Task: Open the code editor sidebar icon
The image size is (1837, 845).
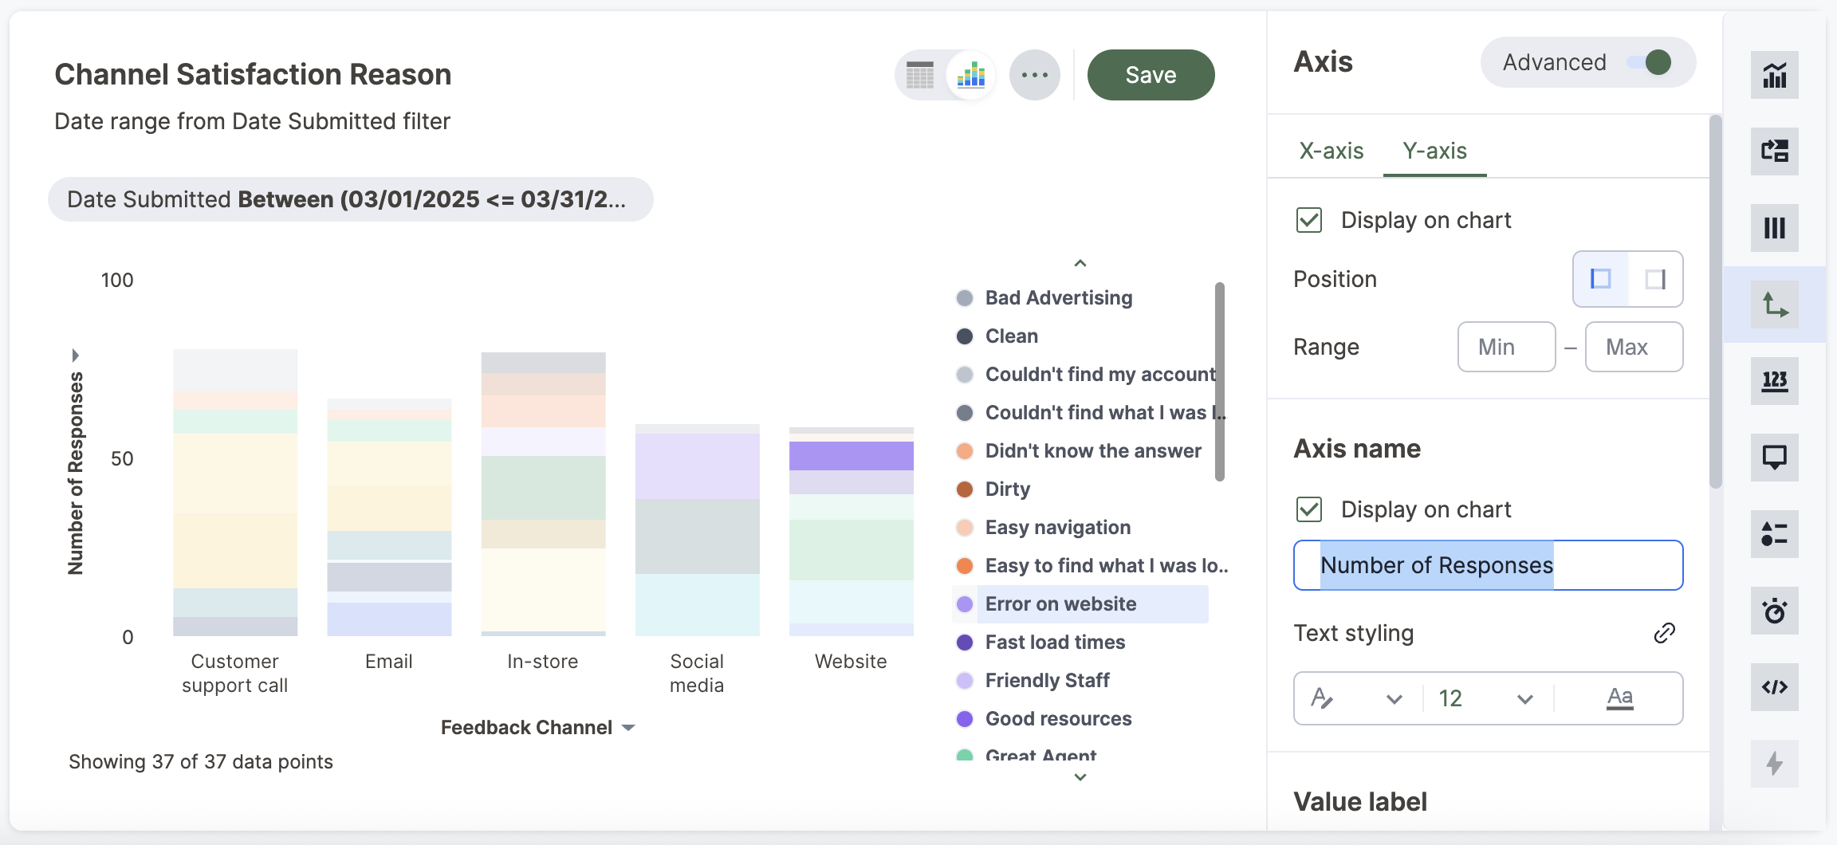Action: [x=1774, y=687]
